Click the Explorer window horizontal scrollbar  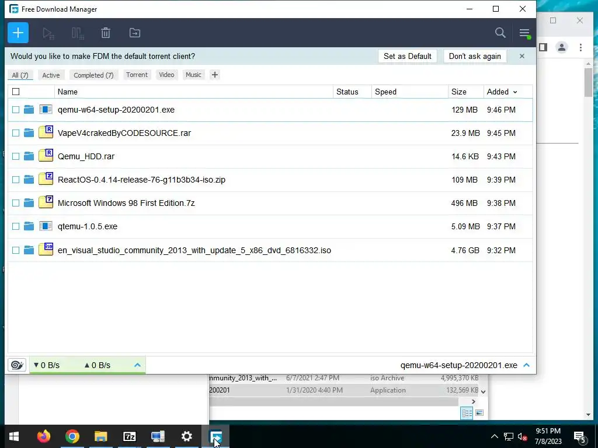pyautogui.click(x=334, y=401)
